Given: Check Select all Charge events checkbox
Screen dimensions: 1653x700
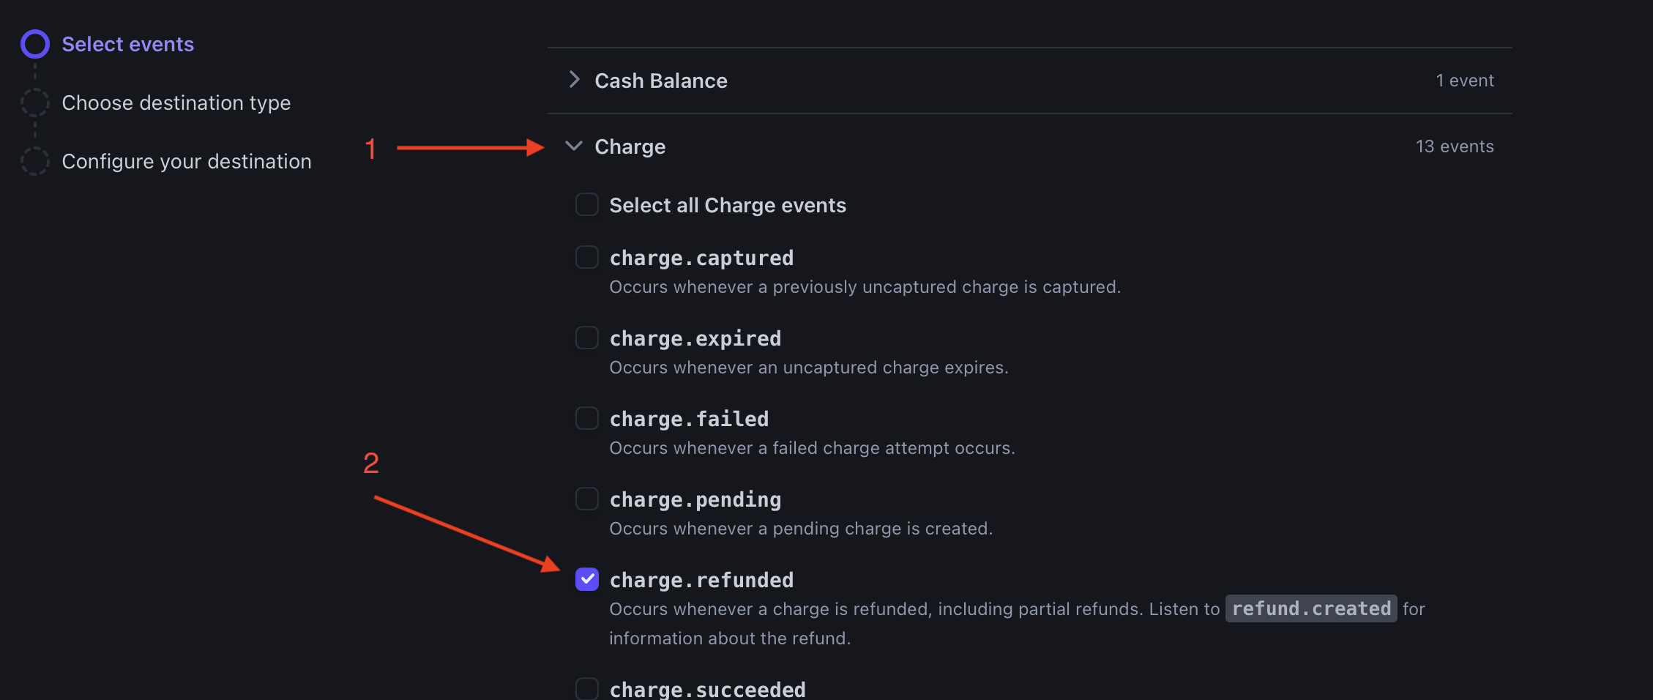Looking at the screenshot, I should coord(587,205).
